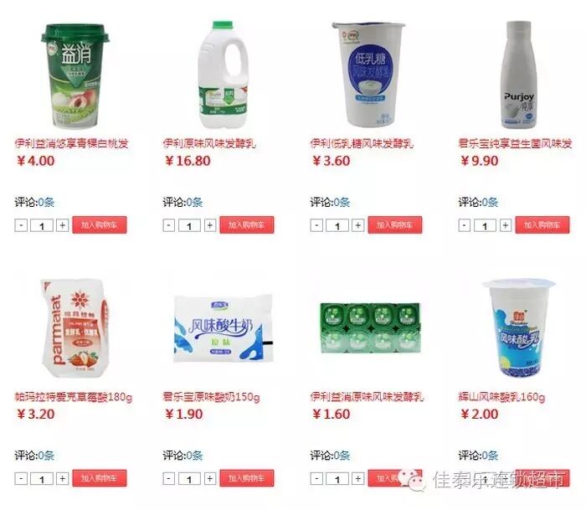Add 伊利益消悠享青稞白桃 to cart
The height and width of the screenshot is (510, 586).
(x=100, y=225)
